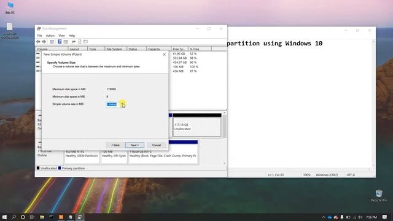Open the Windows Start menu
Screen dimensions: 393x221
tap(4, 217)
